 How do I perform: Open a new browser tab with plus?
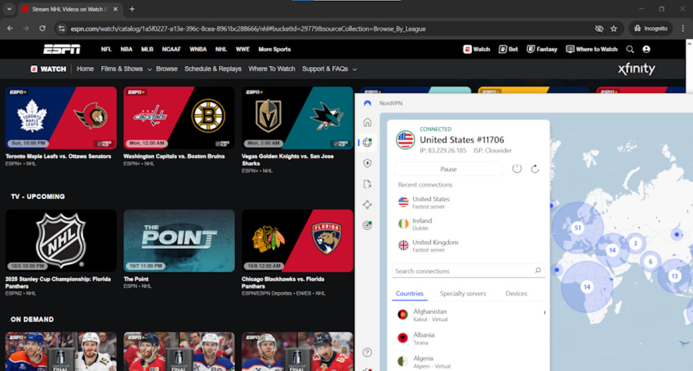[x=132, y=9]
